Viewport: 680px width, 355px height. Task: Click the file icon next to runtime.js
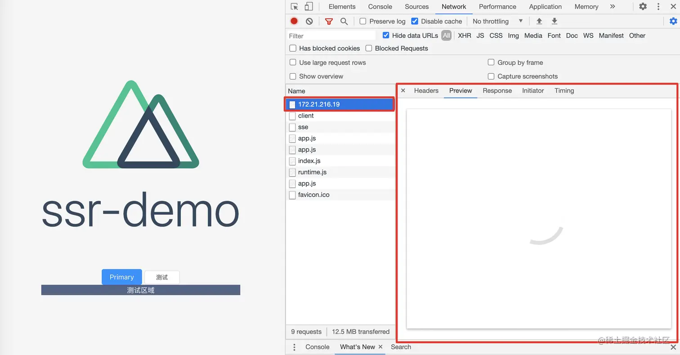pyautogui.click(x=292, y=172)
